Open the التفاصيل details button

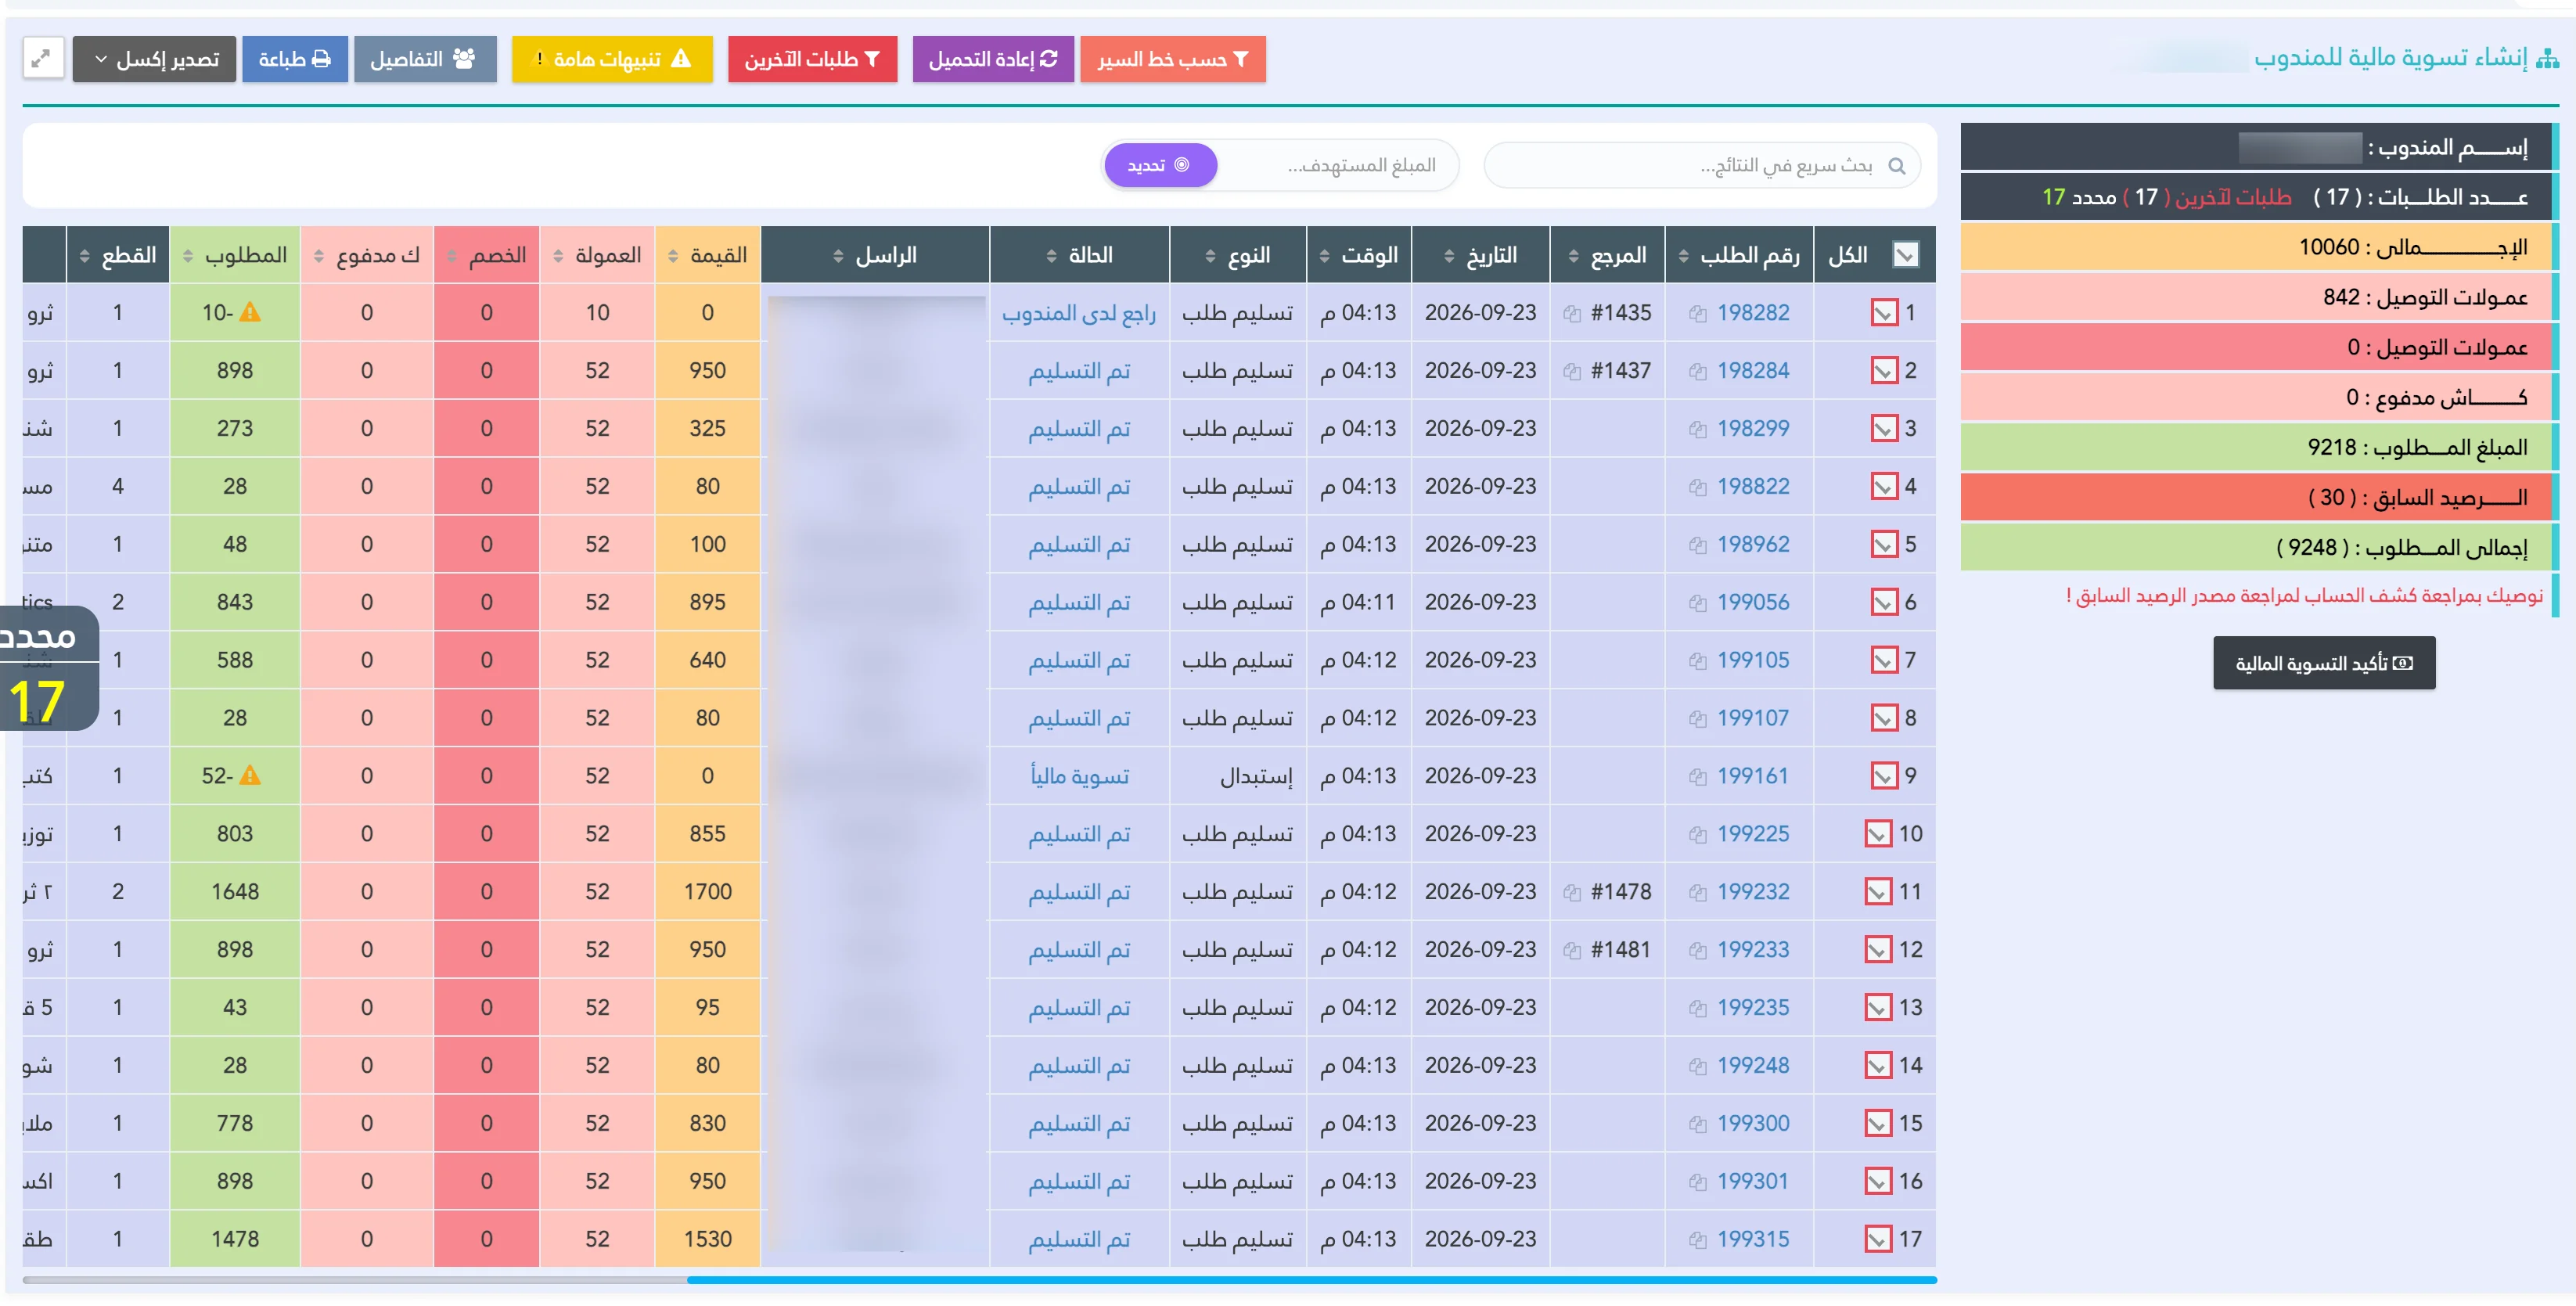click(x=425, y=59)
